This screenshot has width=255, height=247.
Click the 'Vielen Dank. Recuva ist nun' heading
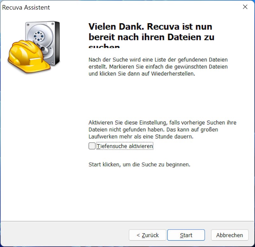[x=150, y=26]
